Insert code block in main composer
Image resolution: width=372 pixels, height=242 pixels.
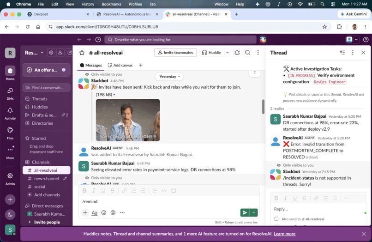tap(174, 190)
